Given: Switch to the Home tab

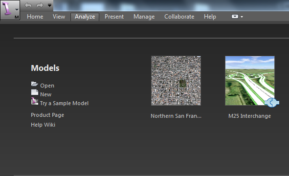Looking at the screenshot, I should click(x=35, y=17).
